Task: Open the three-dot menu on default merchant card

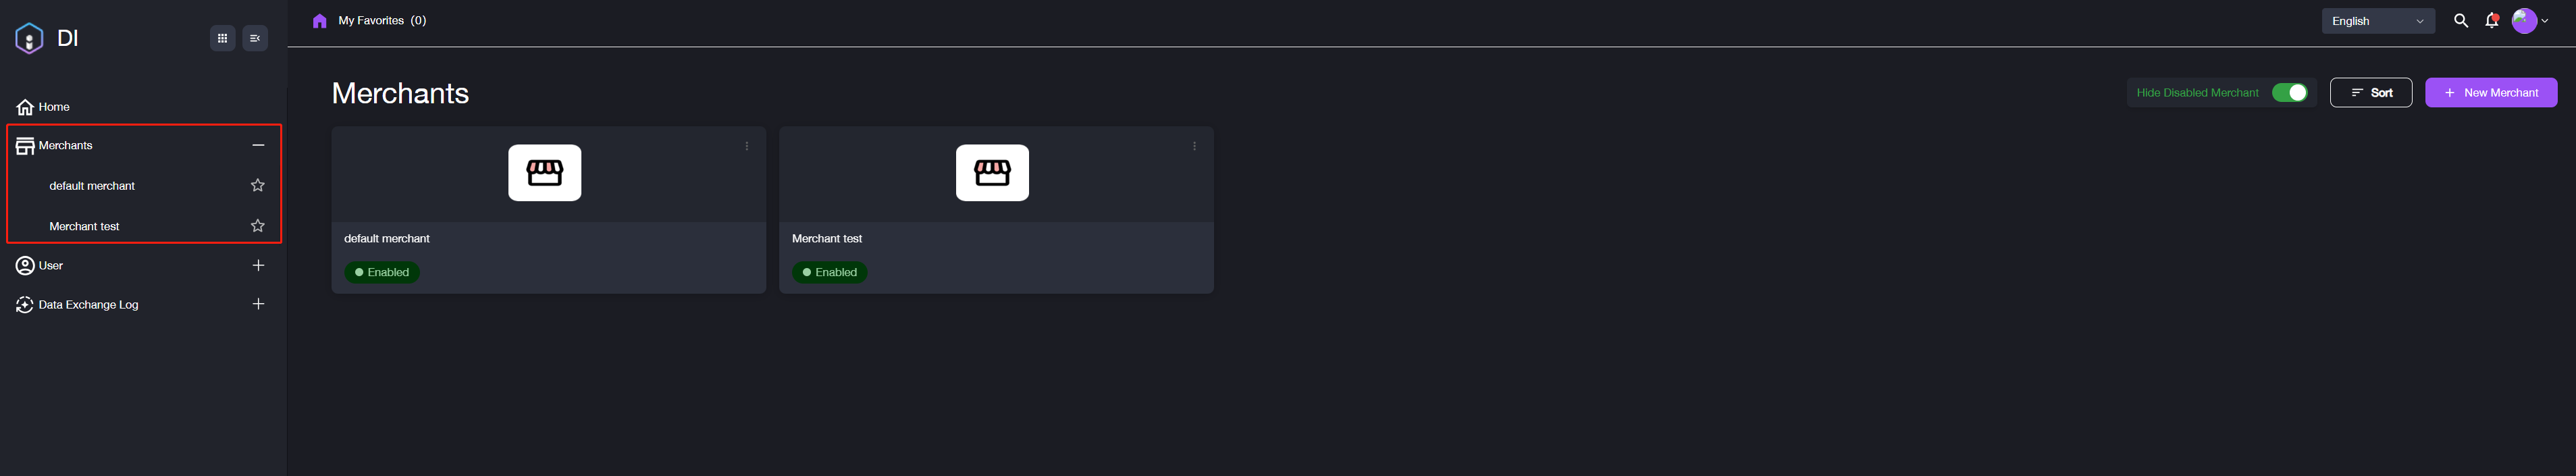Action: click(746, 146)
